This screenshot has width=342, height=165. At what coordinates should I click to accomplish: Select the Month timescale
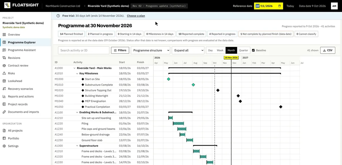point(231,50)
